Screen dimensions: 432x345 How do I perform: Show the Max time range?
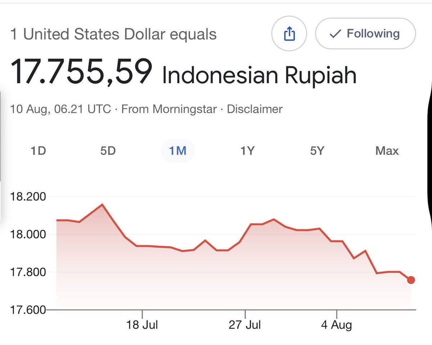pos(387,151)
